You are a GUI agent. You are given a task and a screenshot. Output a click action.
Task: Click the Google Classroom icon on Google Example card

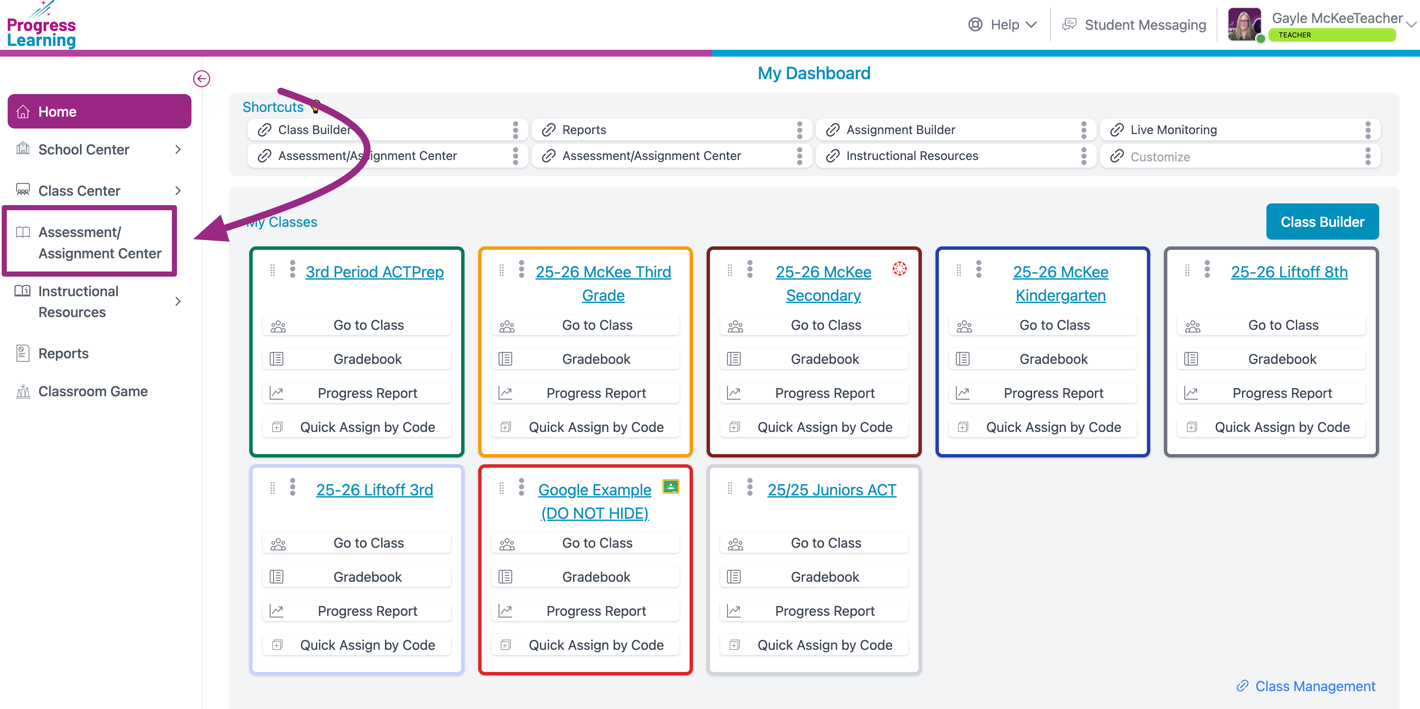click(670, 486)
